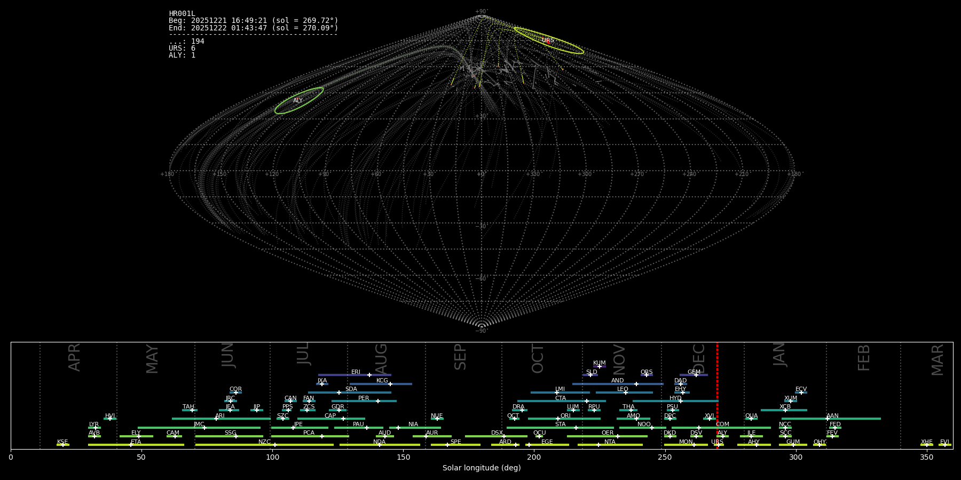This screenshot has height=480, width=961.
Task: Click the PER peak marker cross
Action: coord(378,401)
